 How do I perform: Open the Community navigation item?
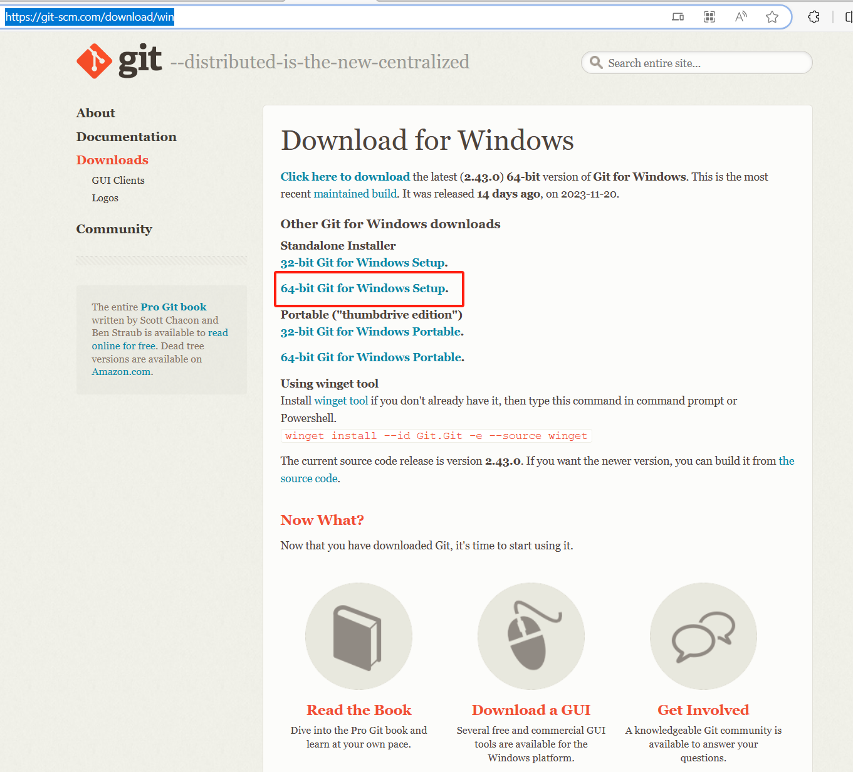[114, 229]
